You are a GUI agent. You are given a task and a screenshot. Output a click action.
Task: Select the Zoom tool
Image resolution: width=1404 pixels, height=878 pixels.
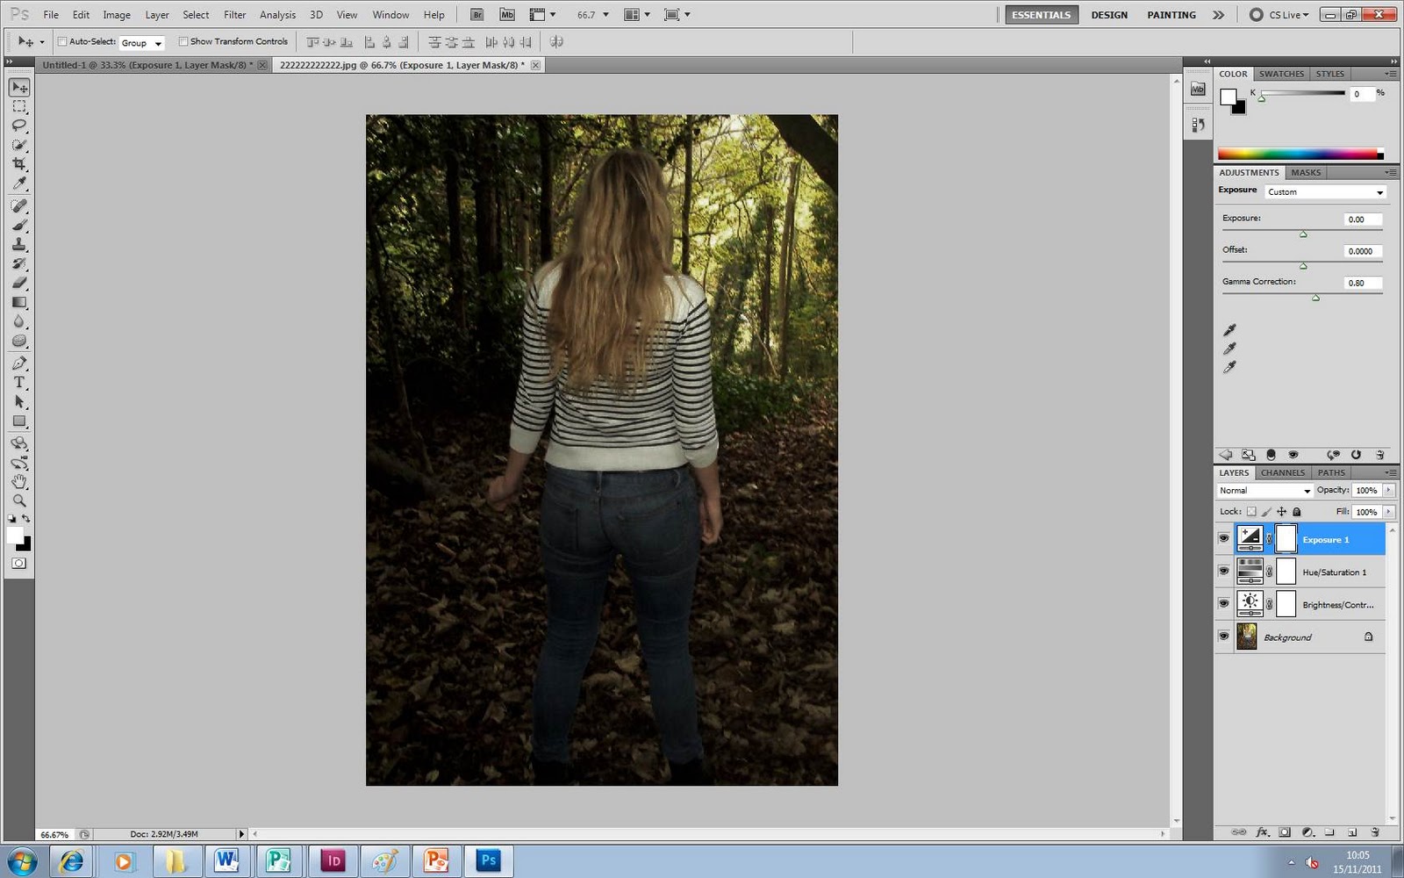[x=19, y=501]
